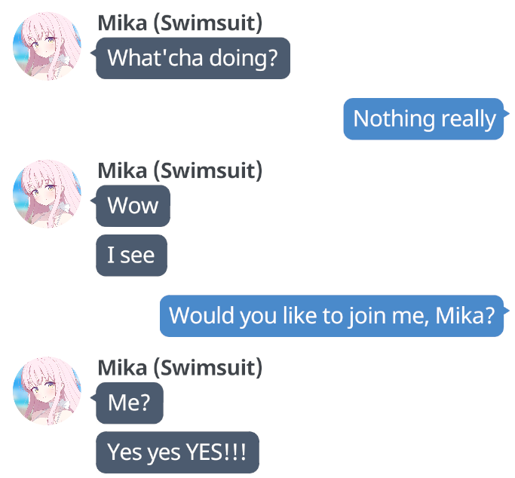The image size is (515, 478).
Task: Click "Mika (Swimsuit)" name above "What'cha doing?"
Action: (x=180, y=23)
